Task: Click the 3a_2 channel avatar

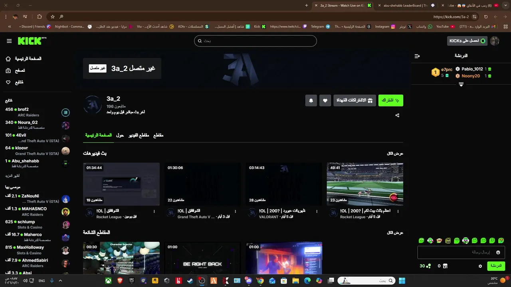Action: [x=93, y=104]
